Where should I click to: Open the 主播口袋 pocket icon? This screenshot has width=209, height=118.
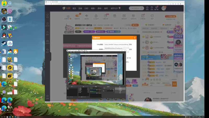pos(105,16)
